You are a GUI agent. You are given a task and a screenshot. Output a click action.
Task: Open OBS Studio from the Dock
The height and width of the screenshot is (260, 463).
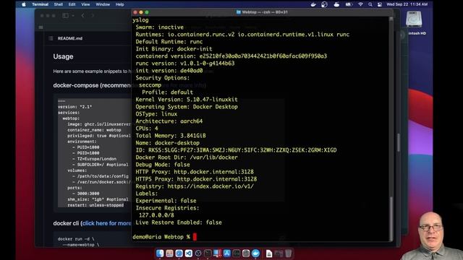coord(198,253)
